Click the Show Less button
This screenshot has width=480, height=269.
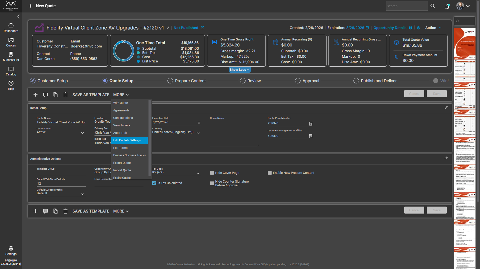coord(239,70)
